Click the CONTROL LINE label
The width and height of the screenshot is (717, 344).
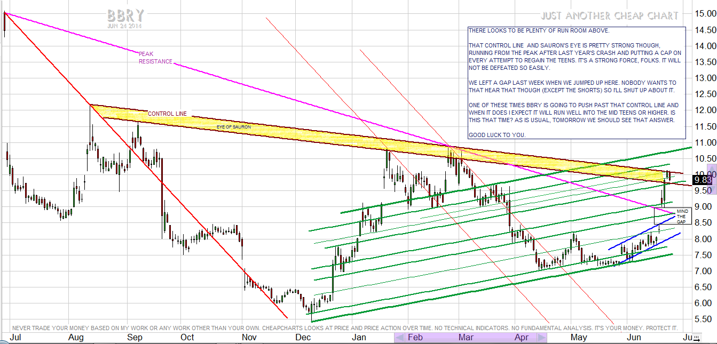(167, 114)
